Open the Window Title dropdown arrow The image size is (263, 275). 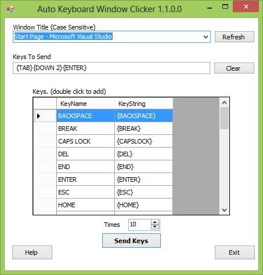coord(206,36)
